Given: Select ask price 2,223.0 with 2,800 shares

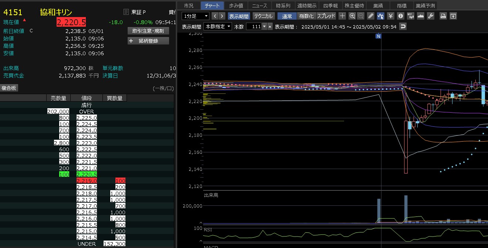Looking at the screenshot, I should tap(87, 143).
